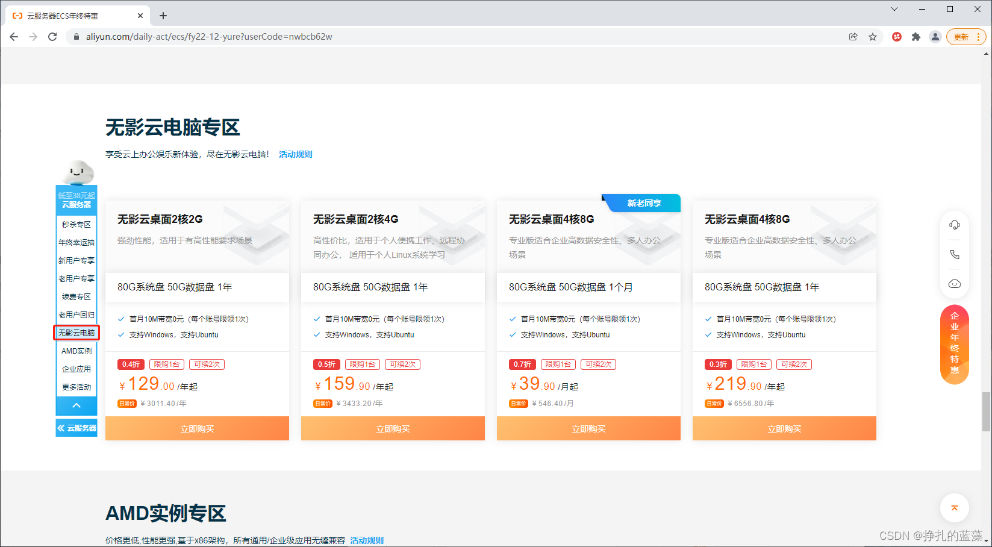Image resolution: width=992 pixels, height=547 pixels.
Task: Go to 年终幸运抽 section
Action: [x=76, y=242]
